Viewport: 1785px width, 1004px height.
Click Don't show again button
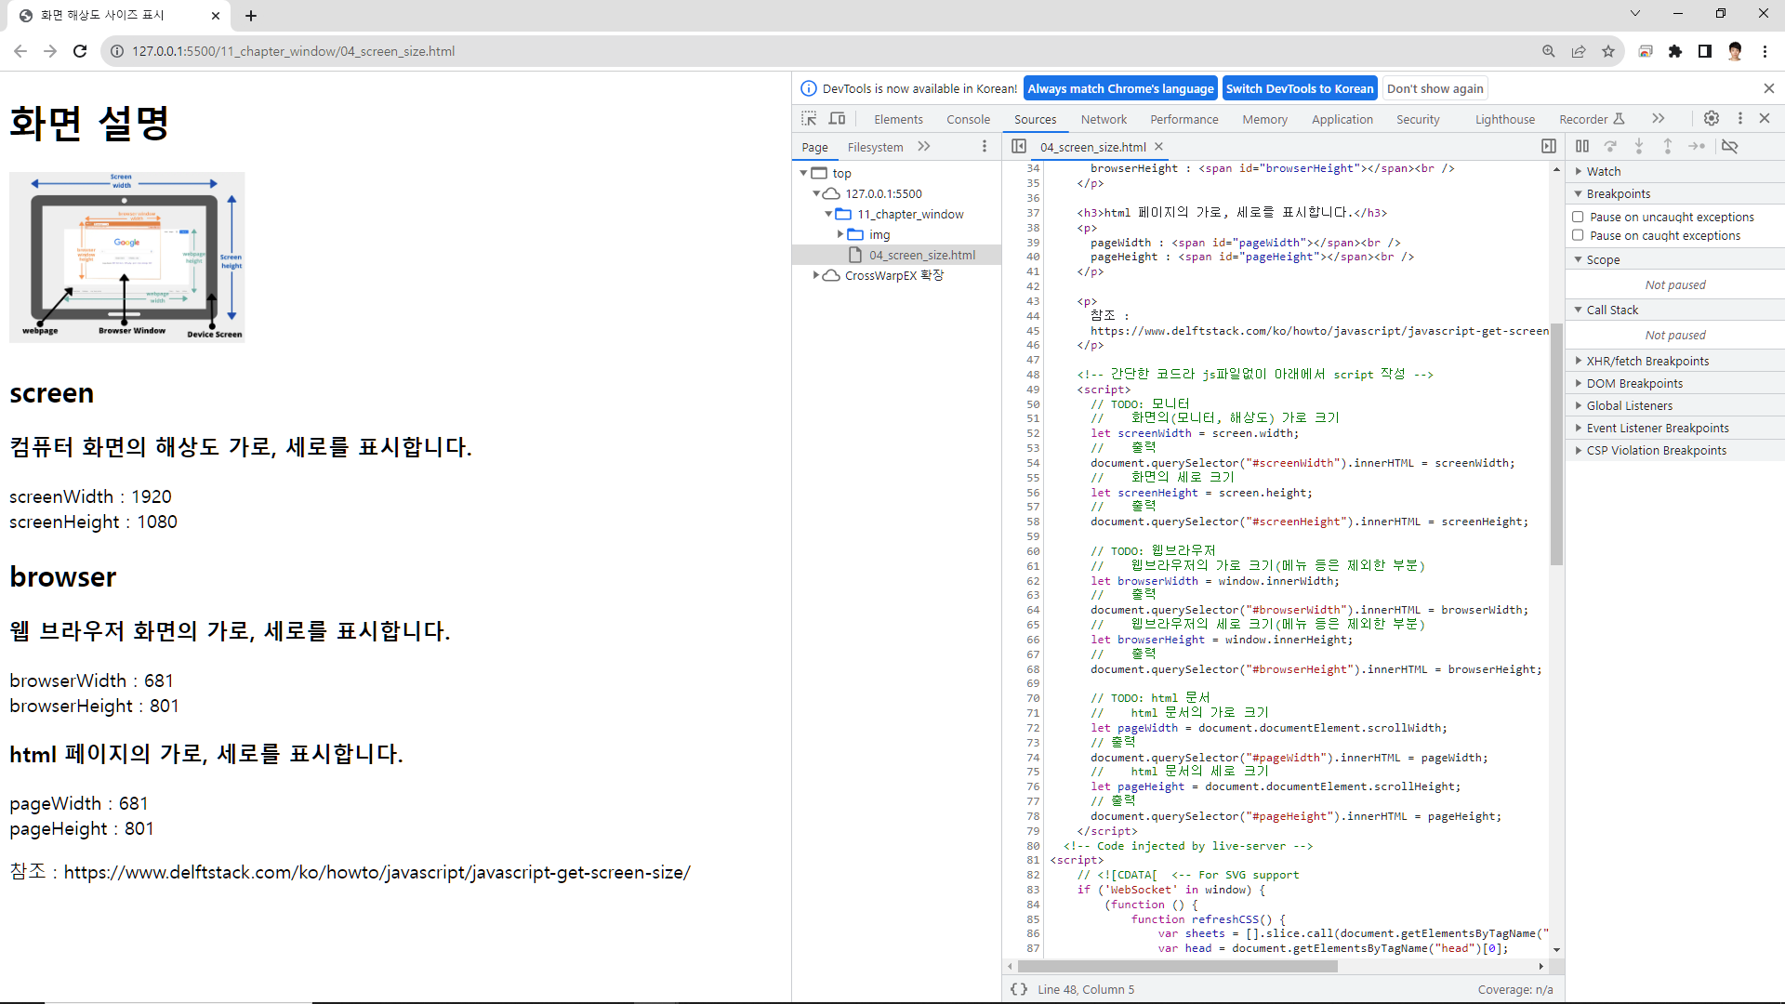click(x=1435, y=88)
